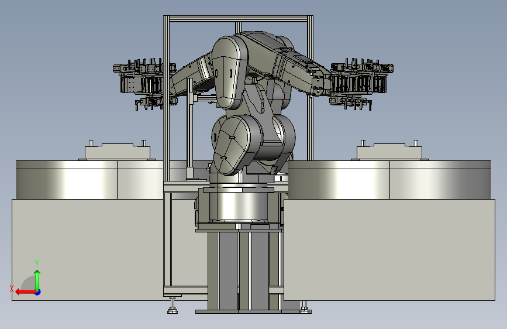Select the right rectangular base cabinet
507x329 pixels.
389,249
